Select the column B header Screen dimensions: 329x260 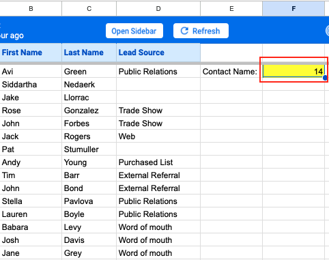click(31, 9)
